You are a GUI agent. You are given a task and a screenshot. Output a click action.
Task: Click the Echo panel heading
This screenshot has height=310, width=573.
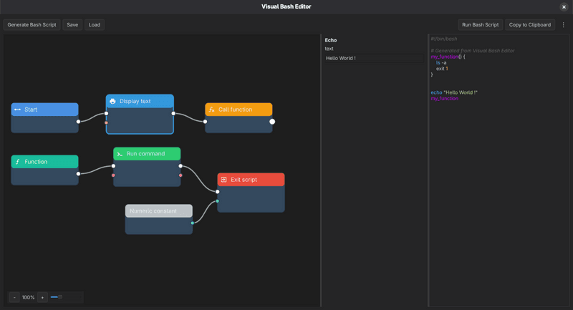331,40
